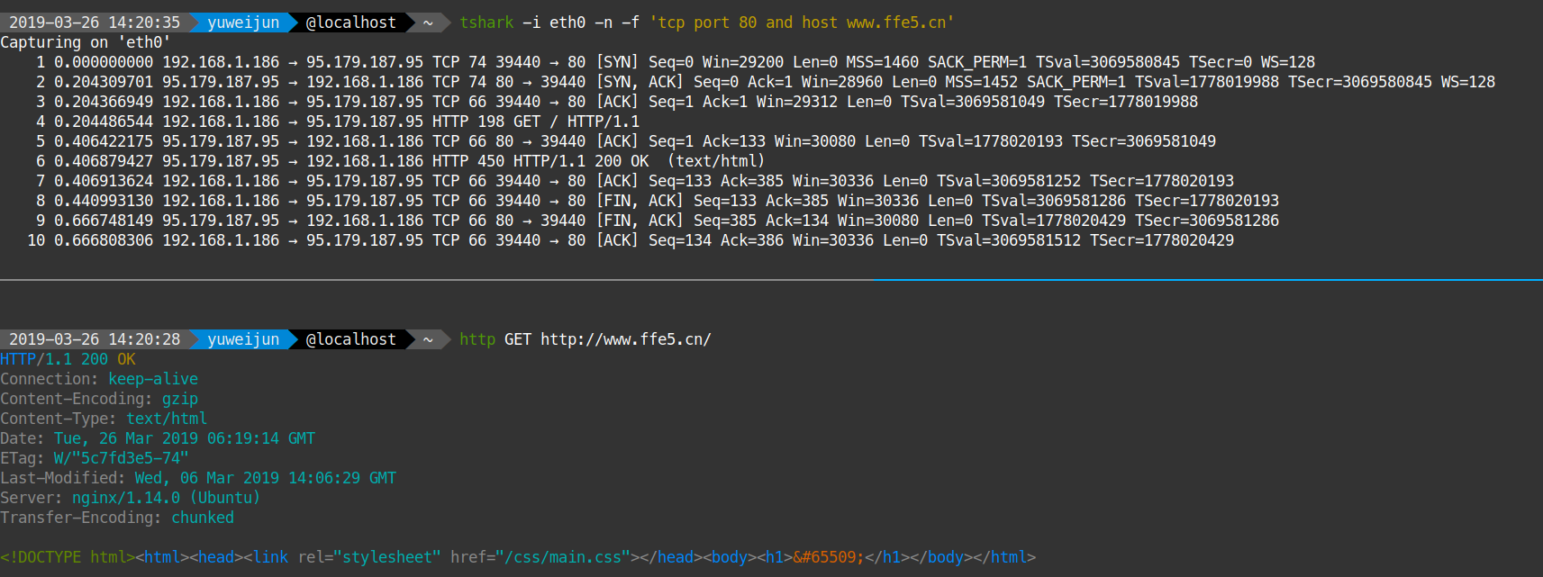This screenshot has height=577, width=1543.
Task: Click the 'nginx/1.14.0 (Ubuntu)' Server header value
Action: click(x=166, y=498)
